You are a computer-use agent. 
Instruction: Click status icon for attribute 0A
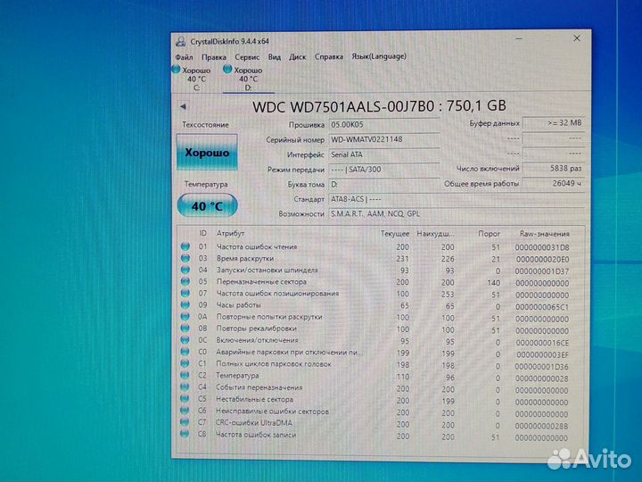pyautogui.click(x=185, y=316)
